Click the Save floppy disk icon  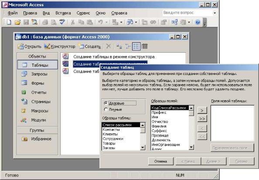[26, 22]
